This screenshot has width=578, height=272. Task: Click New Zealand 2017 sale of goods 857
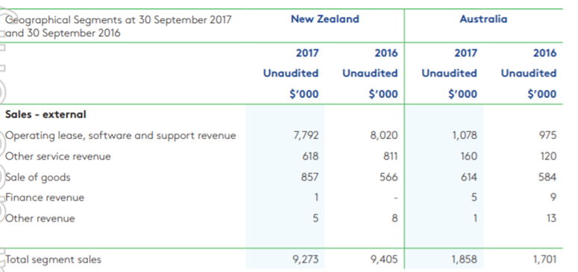click(310, 178)
